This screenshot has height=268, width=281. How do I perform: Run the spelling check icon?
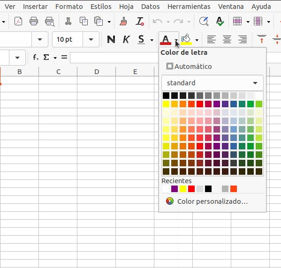click(x=220, y=21)
